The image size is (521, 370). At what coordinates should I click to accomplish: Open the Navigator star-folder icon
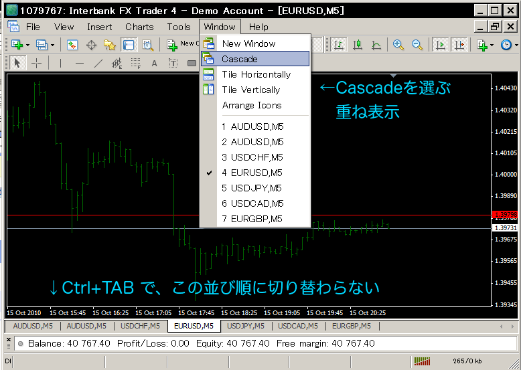click(x=109, y=45)
